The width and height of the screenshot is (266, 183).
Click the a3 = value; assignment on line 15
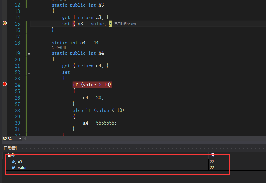point(92,24)
